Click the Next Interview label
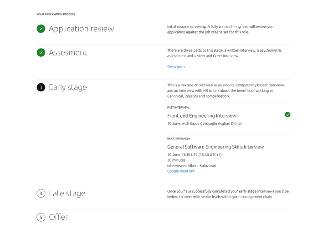This screenshot has width=328, height=243. [x=179, y=139]
